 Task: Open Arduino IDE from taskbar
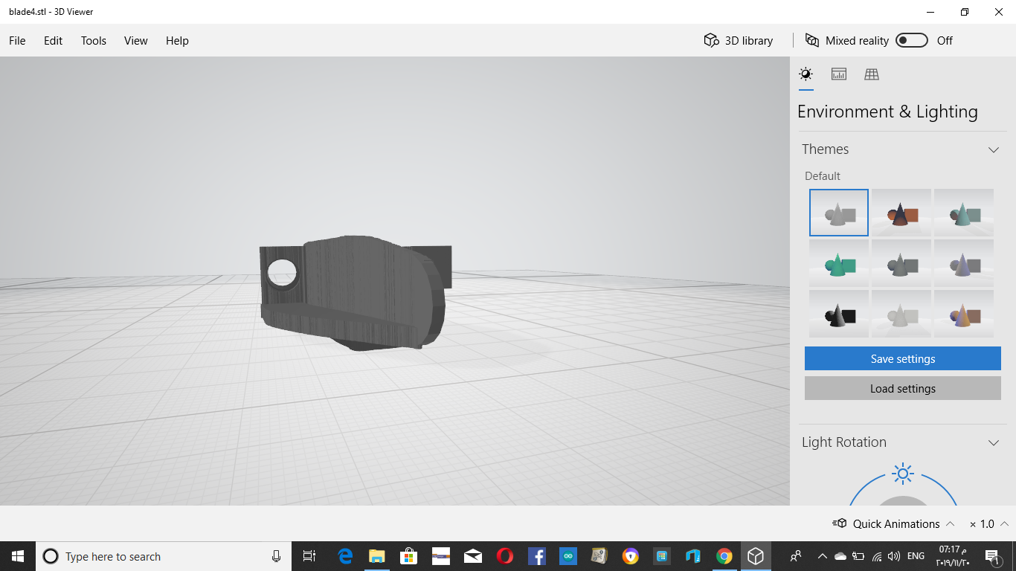[x=568, y=556]
